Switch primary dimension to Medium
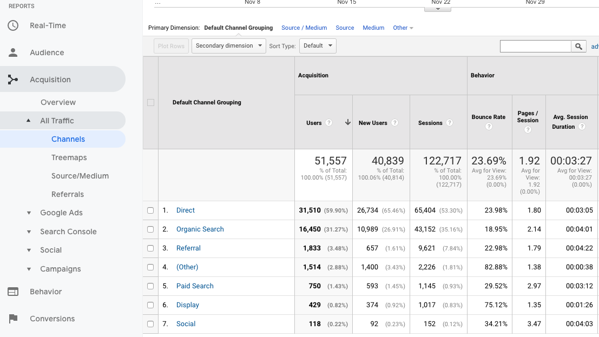This screenshot has width=599, height=337. tap(373, 28)
